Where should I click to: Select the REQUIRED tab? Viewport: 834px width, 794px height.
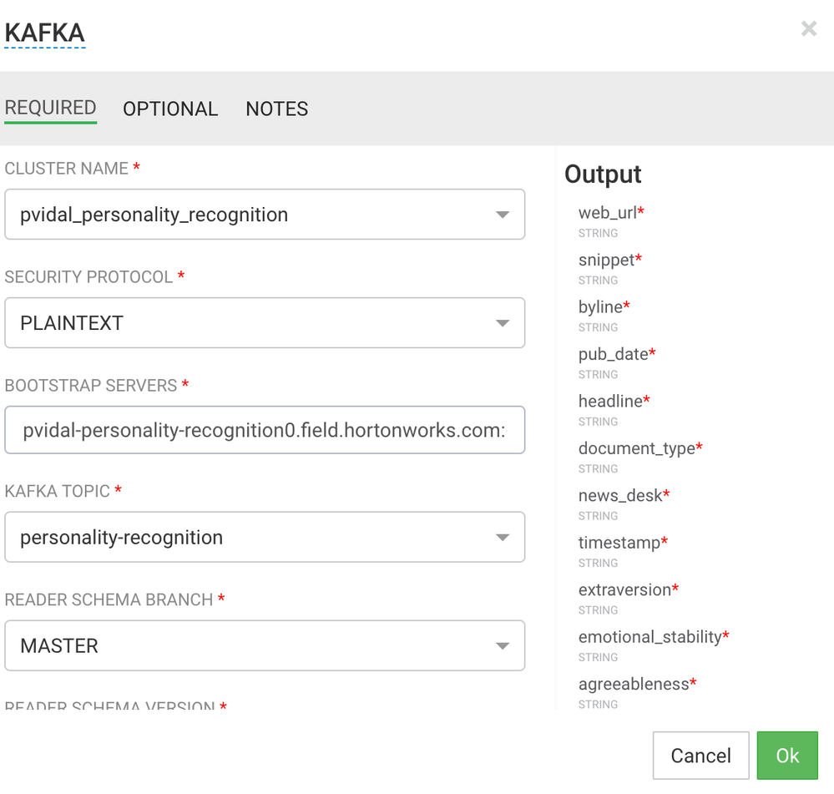(x=50, y=109)
